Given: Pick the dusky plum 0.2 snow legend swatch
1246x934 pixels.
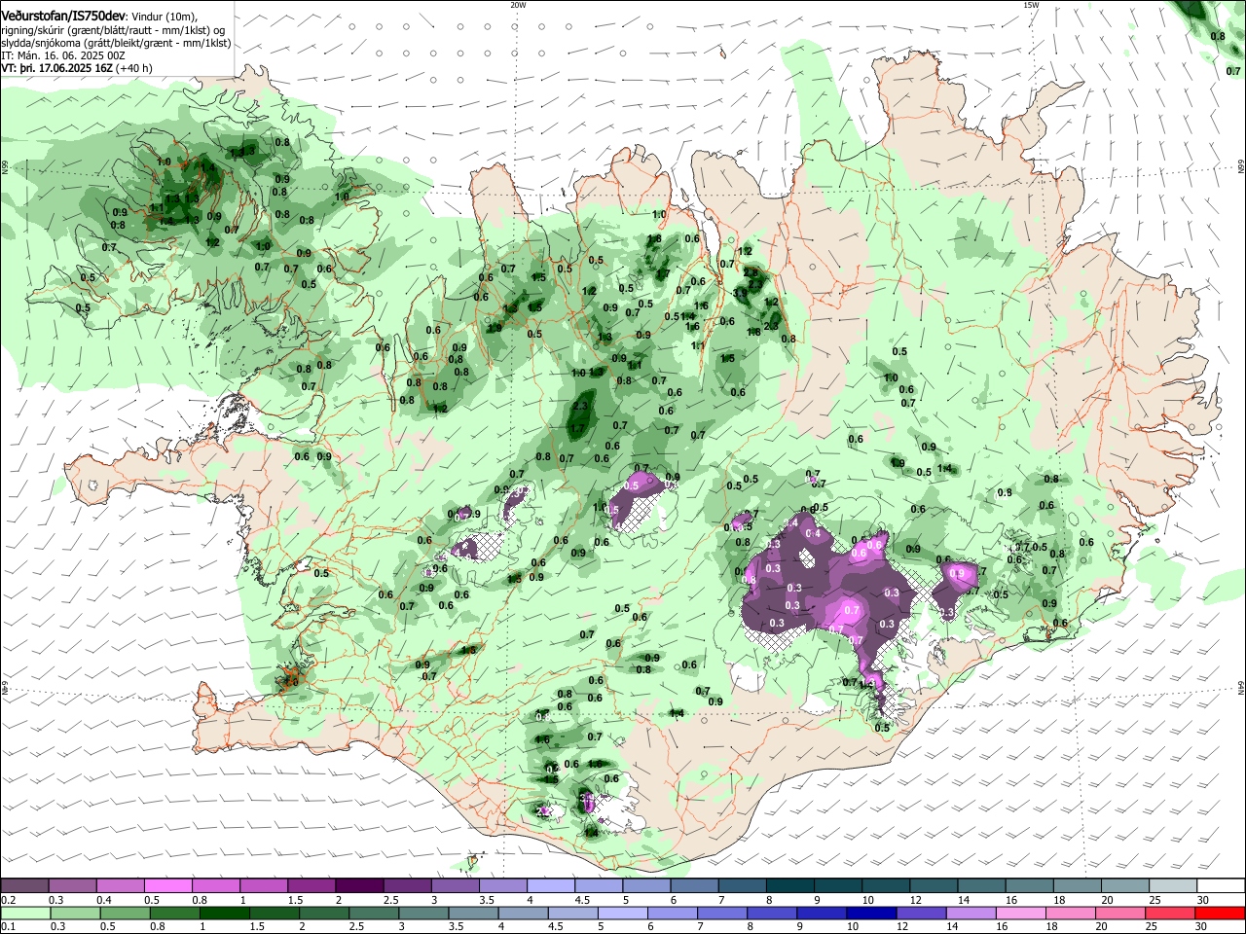Looking at the screenshot, I should pyautogui.click(x=24, y=885).
